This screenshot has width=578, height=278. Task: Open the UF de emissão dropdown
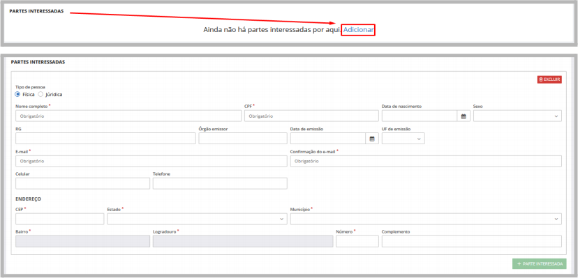[403, 138]
